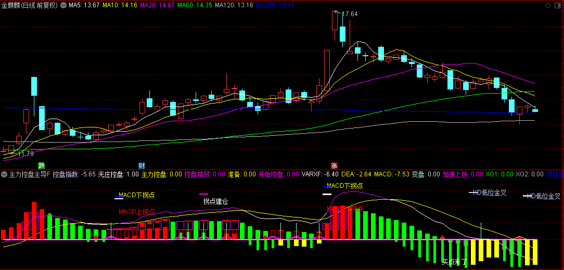Click the red MACD上拐点 label on the left
The image size is (564, 270).
[137, 211]
